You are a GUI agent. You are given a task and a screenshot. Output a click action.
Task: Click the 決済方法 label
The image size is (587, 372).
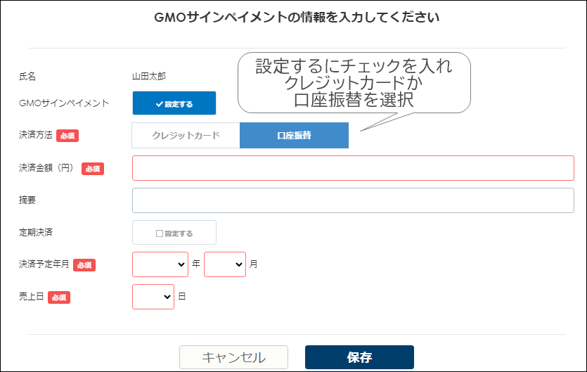click(36, 135)
